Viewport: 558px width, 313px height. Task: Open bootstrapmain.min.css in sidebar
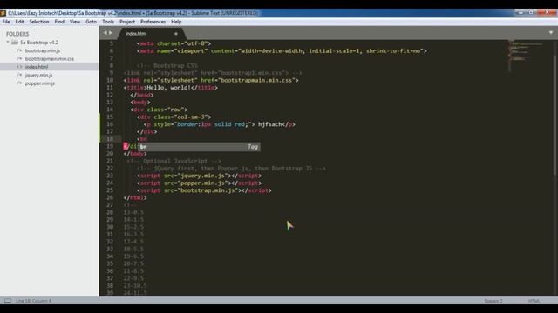tap(50, 59)
